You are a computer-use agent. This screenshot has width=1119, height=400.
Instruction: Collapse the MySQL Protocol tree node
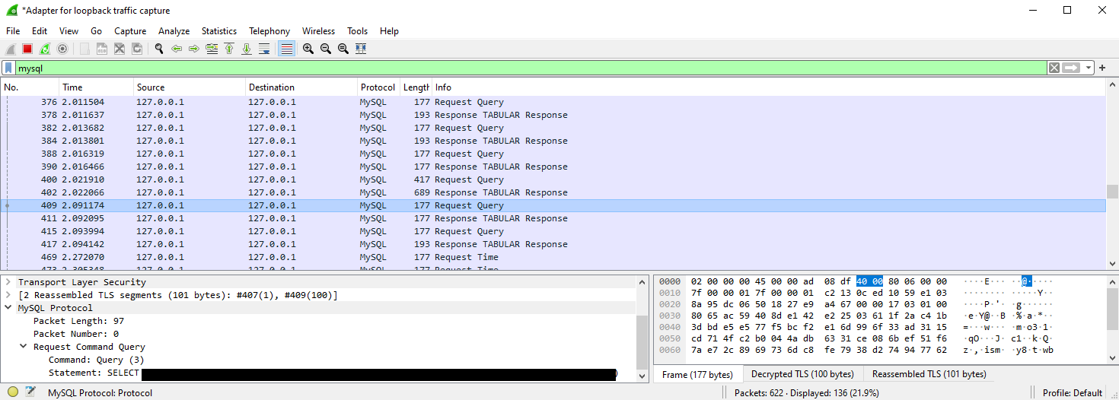point(8,308)
